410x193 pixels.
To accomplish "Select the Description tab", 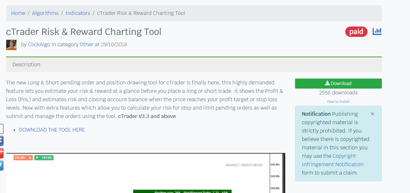I will coord(26,64).
